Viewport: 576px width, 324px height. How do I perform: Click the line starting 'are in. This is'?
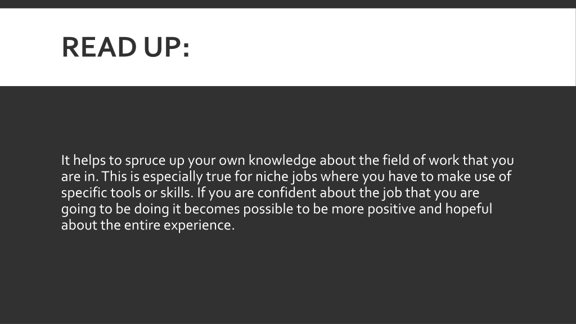286,177
